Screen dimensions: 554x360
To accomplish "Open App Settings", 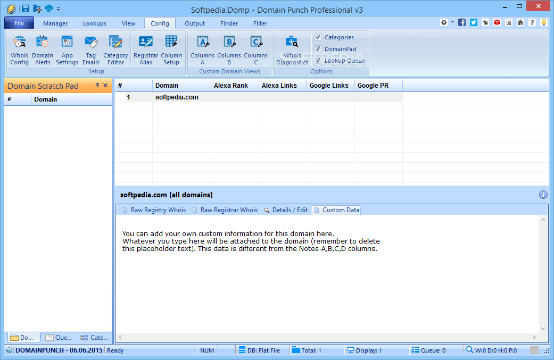I will 67,50.
